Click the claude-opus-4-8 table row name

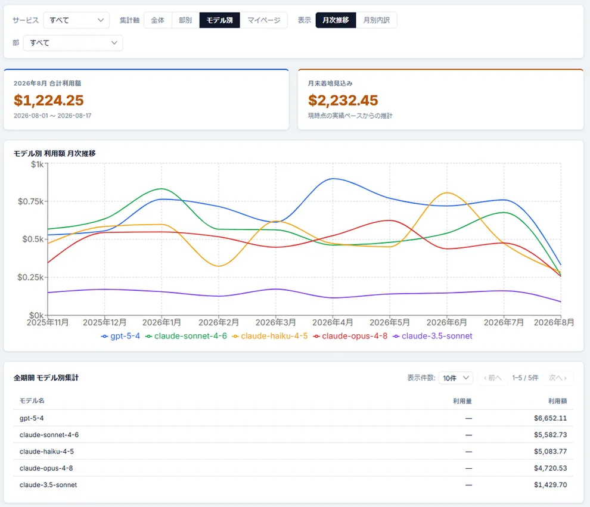(46, 468)
